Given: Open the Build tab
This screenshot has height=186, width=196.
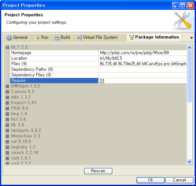Looking at the screenshot, I should (x=65, y=38).
